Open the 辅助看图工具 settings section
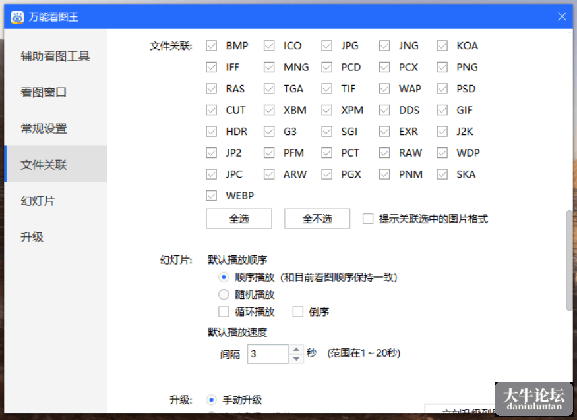577x420 pixels. click(x=55, y=56)
